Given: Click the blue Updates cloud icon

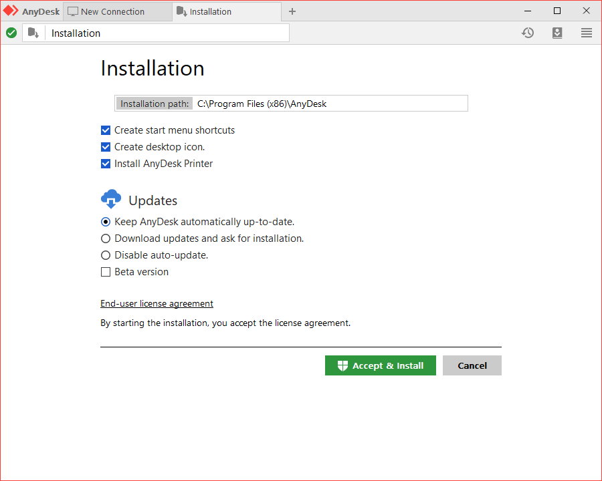Looking at the screenshot, I should [111, 199].
